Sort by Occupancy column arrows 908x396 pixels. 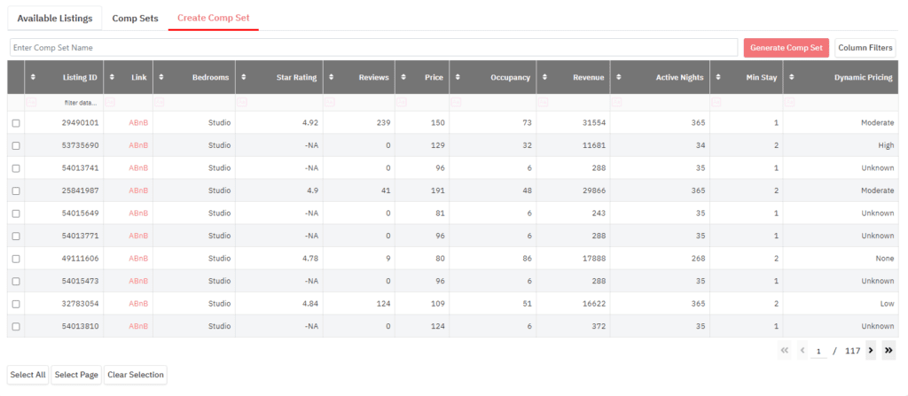click(458, 78)
